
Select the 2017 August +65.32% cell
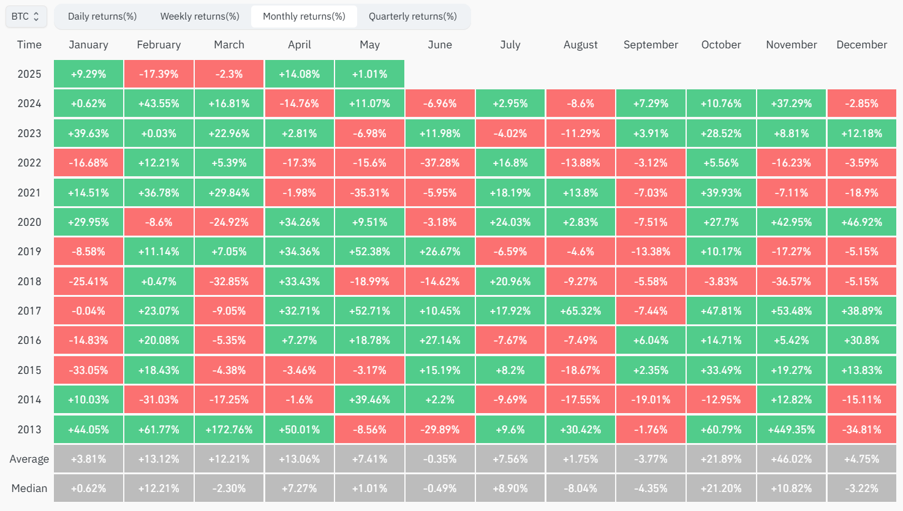click(581, 311)
